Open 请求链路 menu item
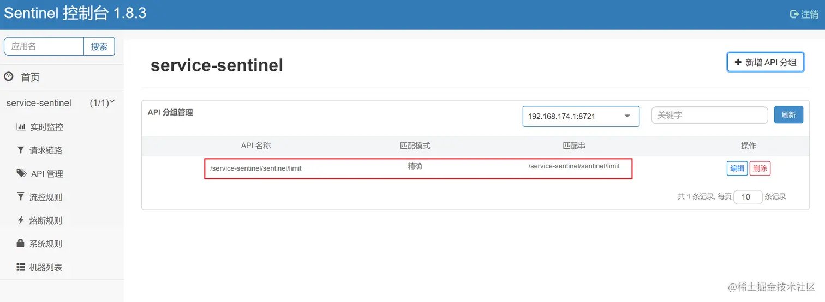 [x=46, y=150]
